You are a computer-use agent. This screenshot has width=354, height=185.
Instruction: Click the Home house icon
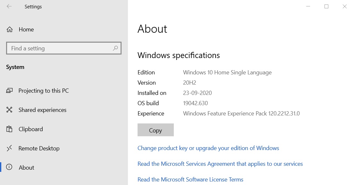(x=10, y=29)
